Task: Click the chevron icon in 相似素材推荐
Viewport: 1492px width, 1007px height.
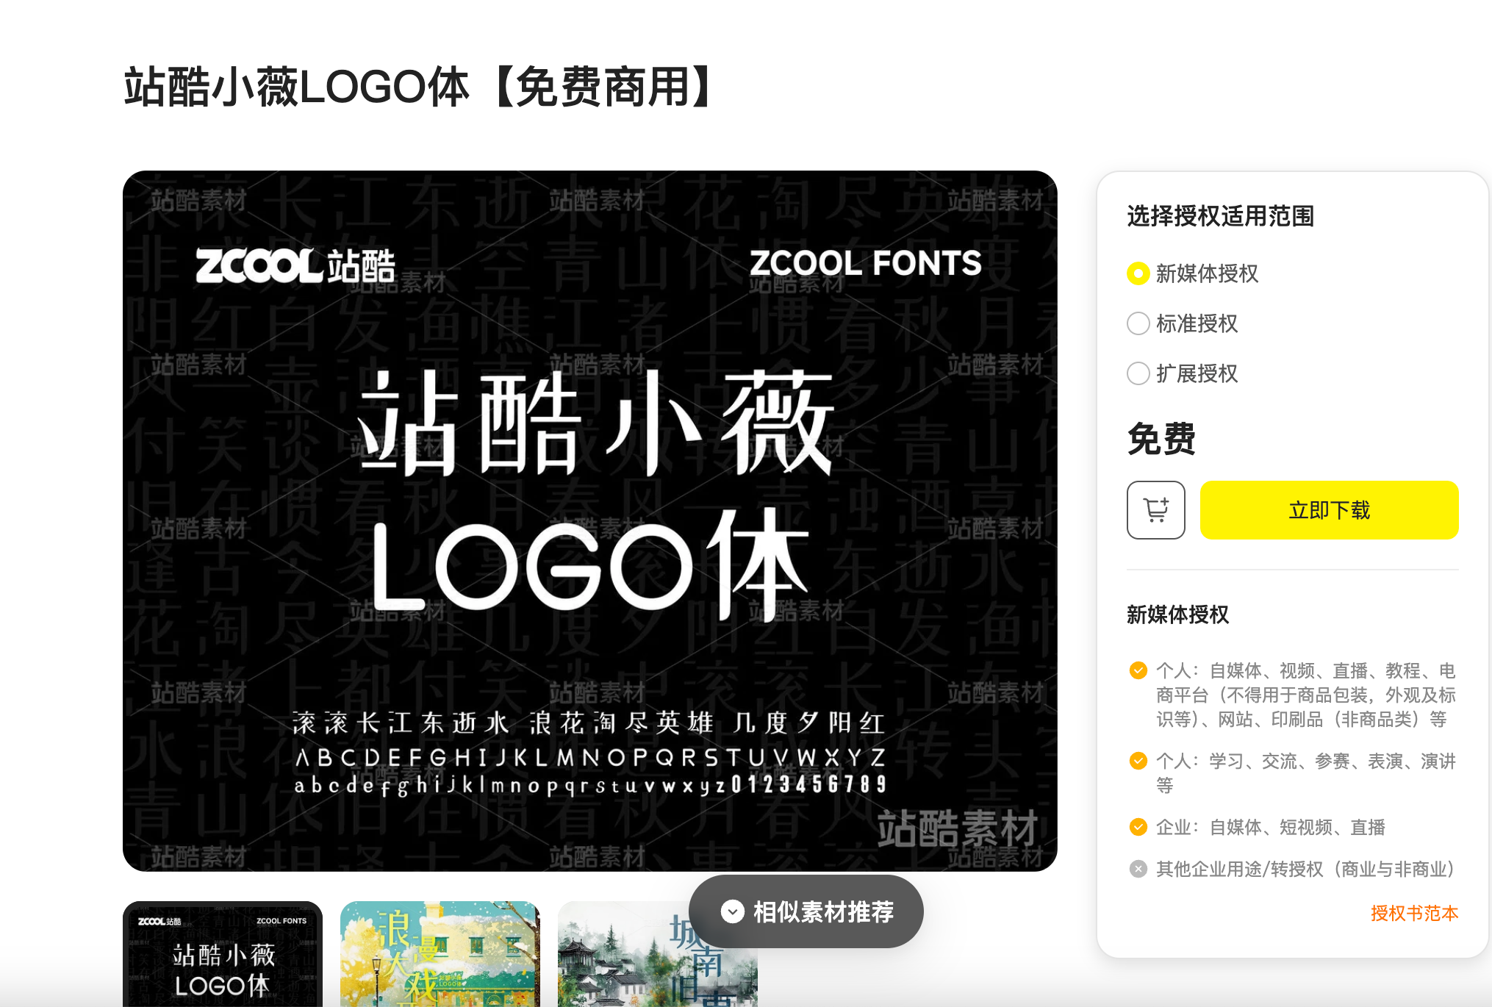Action: click(x=732, y=911)
